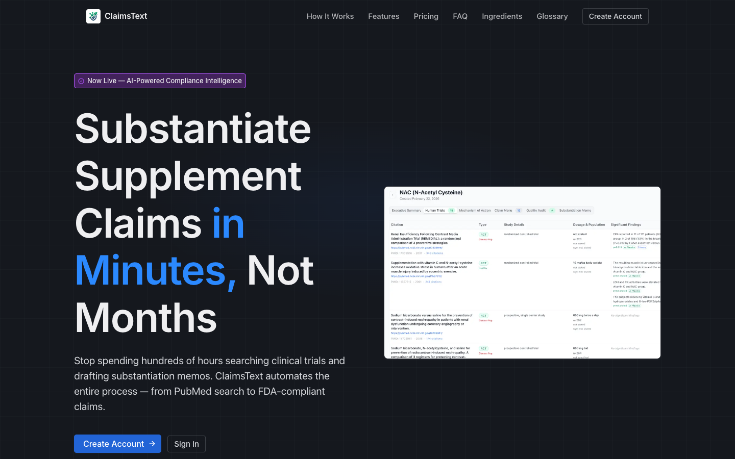The height and width of the screenshot is (459, 735).
Task: Open the Pricing page
Action: pyautogui.click(x=426, y=16)
